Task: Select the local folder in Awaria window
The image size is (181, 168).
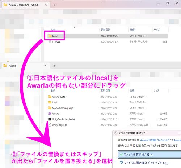Action: (55, 102)
